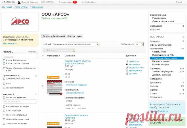Click the Рейтинг компании 9458 text

54,18
